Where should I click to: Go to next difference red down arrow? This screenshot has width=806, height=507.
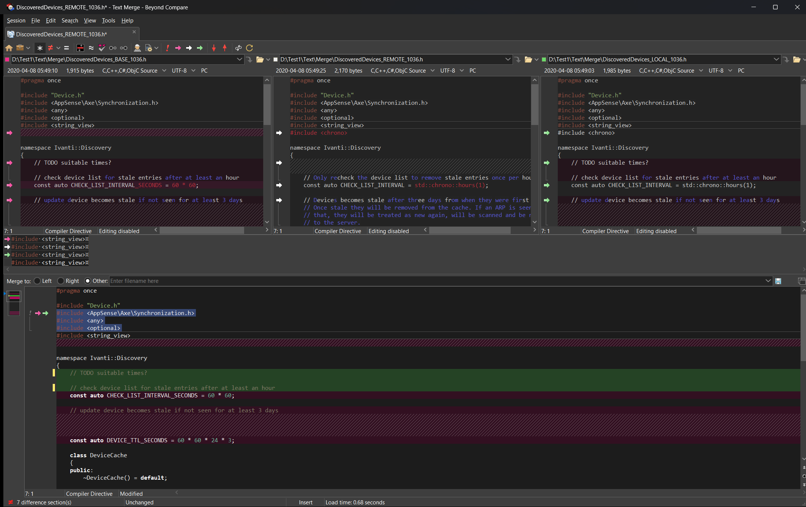click(214, 48)
